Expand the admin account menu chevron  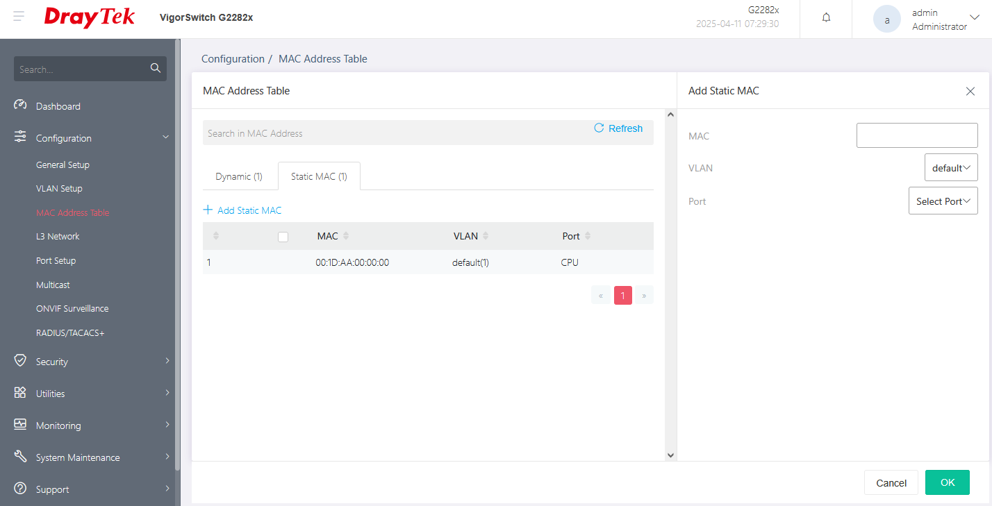(x=973, y=17)
